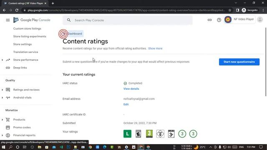Bookmark this page with star icon
Viewport: 267px width, 150px height.
[x=230, y=10]
